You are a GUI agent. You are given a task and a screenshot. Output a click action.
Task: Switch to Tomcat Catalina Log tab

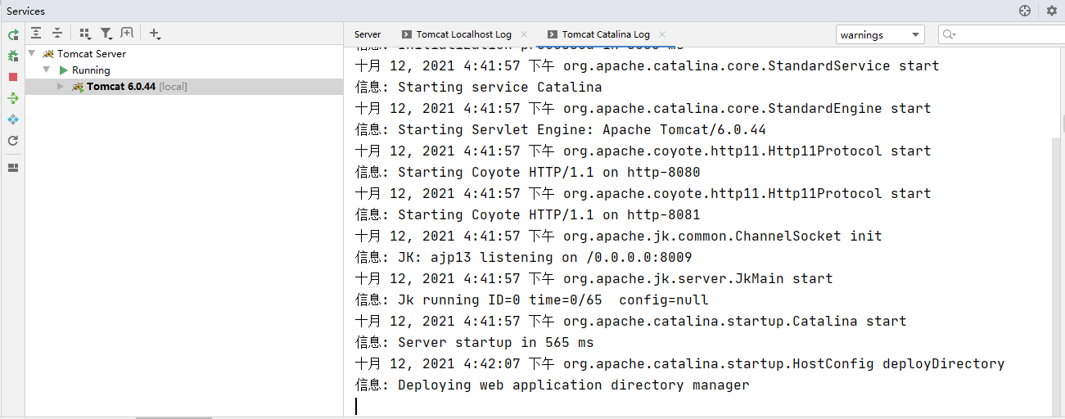(606, 34)
